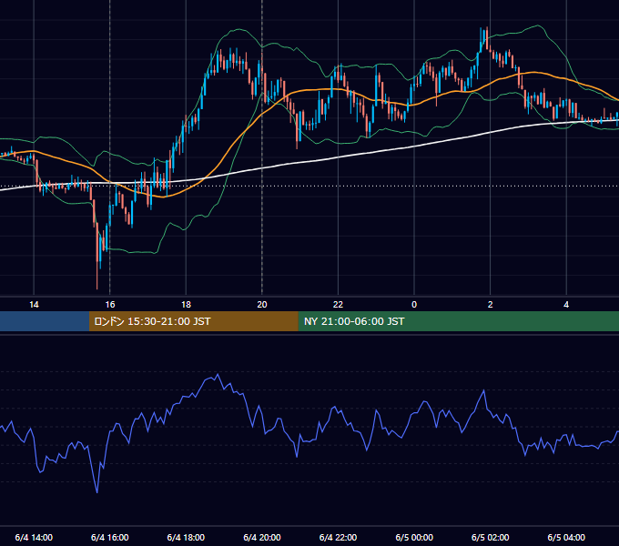Click the "18" hour label on price chart axis
This screenshot has height=546, width=619.
(186, 305)
